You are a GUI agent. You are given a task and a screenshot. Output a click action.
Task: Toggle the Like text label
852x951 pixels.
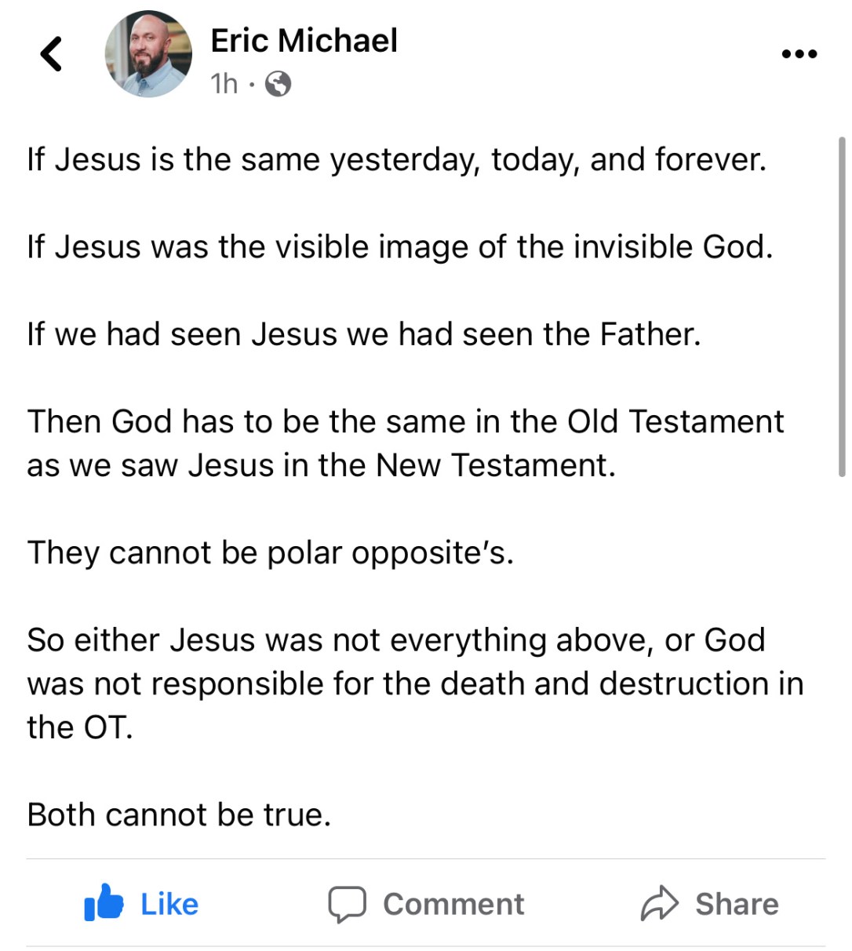click(169, 904)
